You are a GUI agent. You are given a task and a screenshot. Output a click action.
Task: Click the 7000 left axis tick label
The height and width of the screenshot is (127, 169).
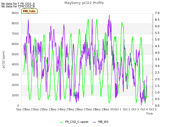(x=15, y=34)
